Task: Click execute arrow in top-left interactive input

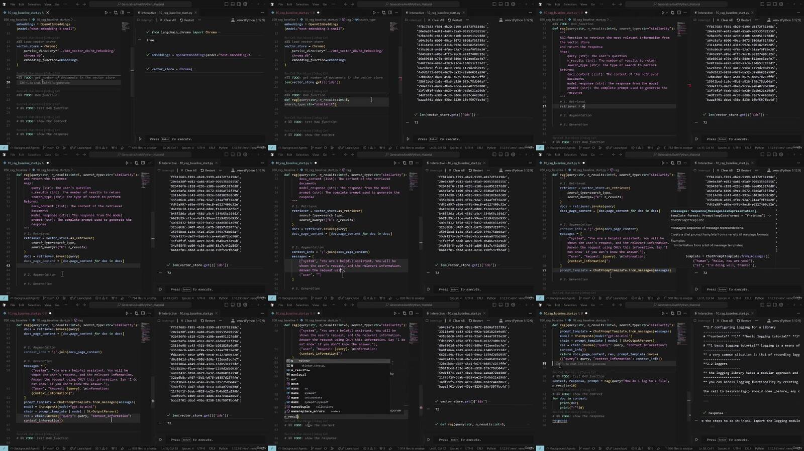Action: (x=140, y=139)
